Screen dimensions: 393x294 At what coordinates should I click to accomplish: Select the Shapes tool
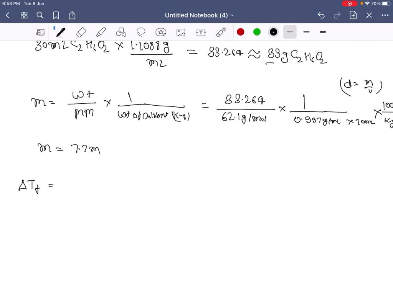click(121, 32)
